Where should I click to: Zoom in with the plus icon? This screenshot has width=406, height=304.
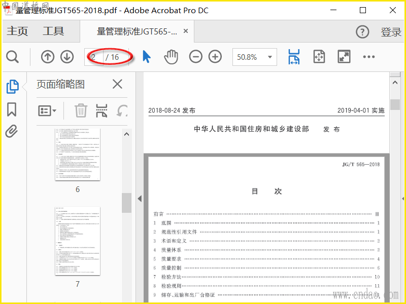pos(215,57)
